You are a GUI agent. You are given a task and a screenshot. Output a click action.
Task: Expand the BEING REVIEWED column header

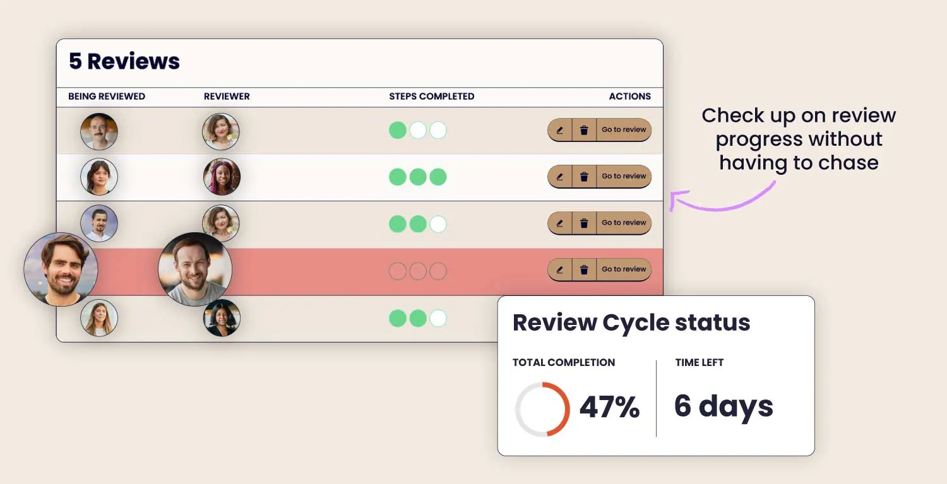coord(106,97)
